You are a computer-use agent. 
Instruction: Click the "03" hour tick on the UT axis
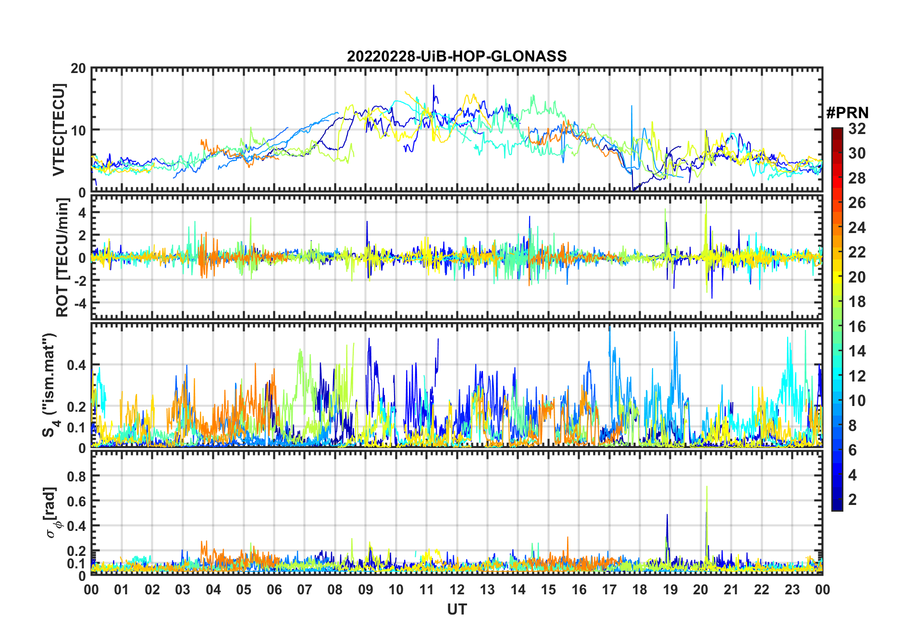tap(183, 590)
